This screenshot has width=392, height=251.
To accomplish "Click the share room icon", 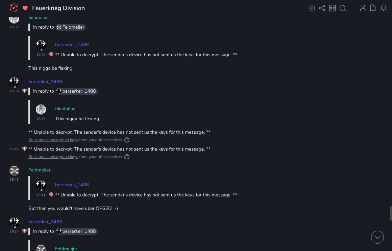I will click(x=322, y=8).
